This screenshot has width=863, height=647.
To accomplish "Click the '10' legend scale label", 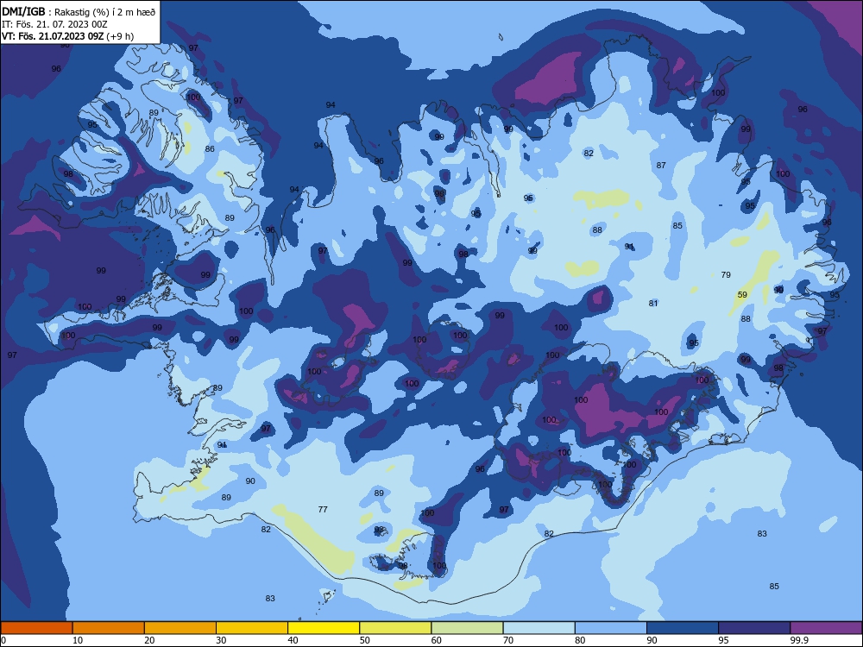I will tap(78, 640).
